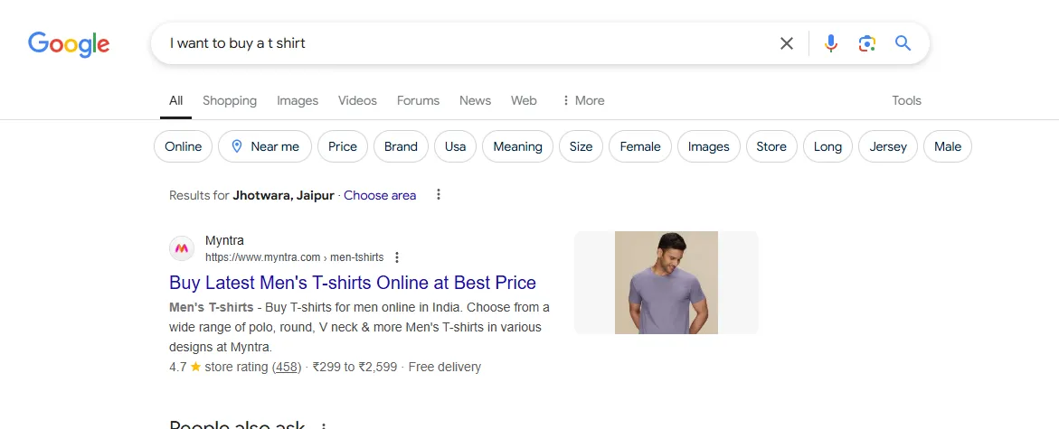The width and height of the screenshot is (1059, 429).
Task: Open Buy Latest Men's T-shirts result link
Action: [x=353, y=283]
